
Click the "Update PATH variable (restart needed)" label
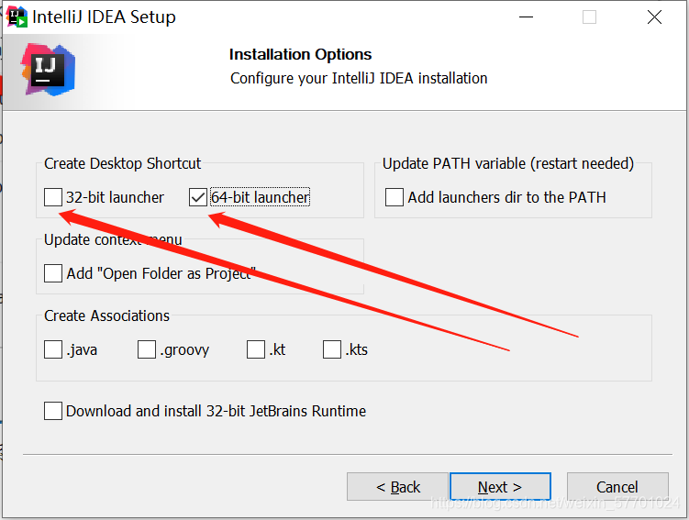(508, 163)
